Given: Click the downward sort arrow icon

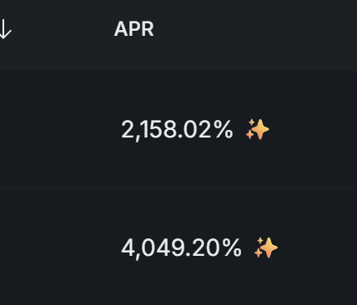Looking at the screenshot, I should [x=5, y=28].
